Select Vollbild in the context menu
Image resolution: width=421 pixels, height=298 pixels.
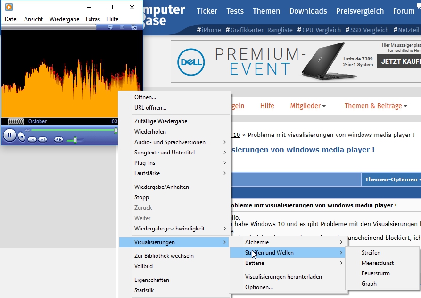[174, 266]
